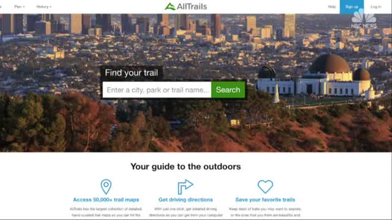Click the AllTrails wordmark text
Image resolution: width=392 pixels, height=220 pixels.
(192, 7)
